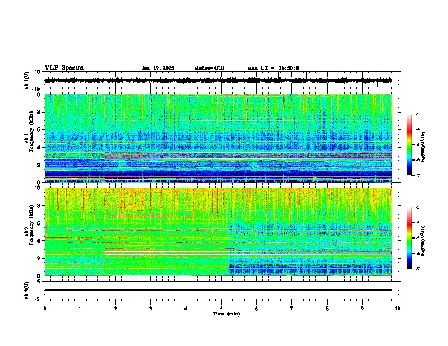Click the tall spike in ch.1 waveform
Screen dimensions: 448x346
point(278,75)
